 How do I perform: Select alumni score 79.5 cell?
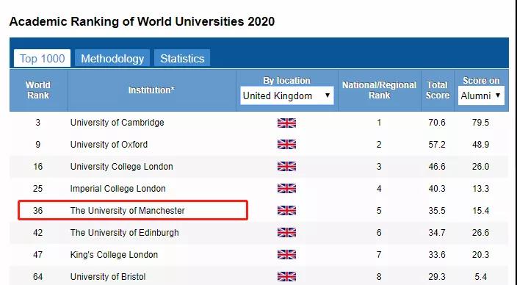(x=480, y=123)
